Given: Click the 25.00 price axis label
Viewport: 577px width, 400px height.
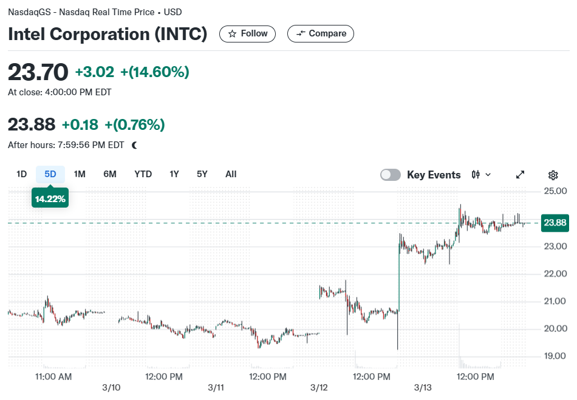Looking at the screenshot, I should [x=555, y=191].
